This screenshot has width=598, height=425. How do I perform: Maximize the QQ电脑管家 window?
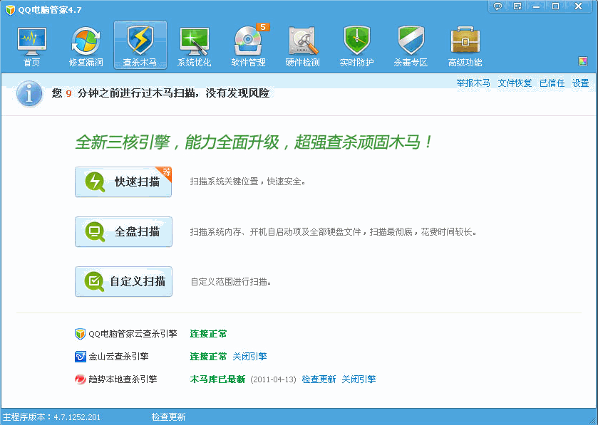(x=555, y=6)
